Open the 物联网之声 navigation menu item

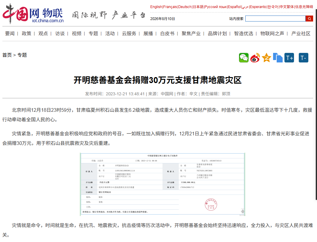point(272,33)
